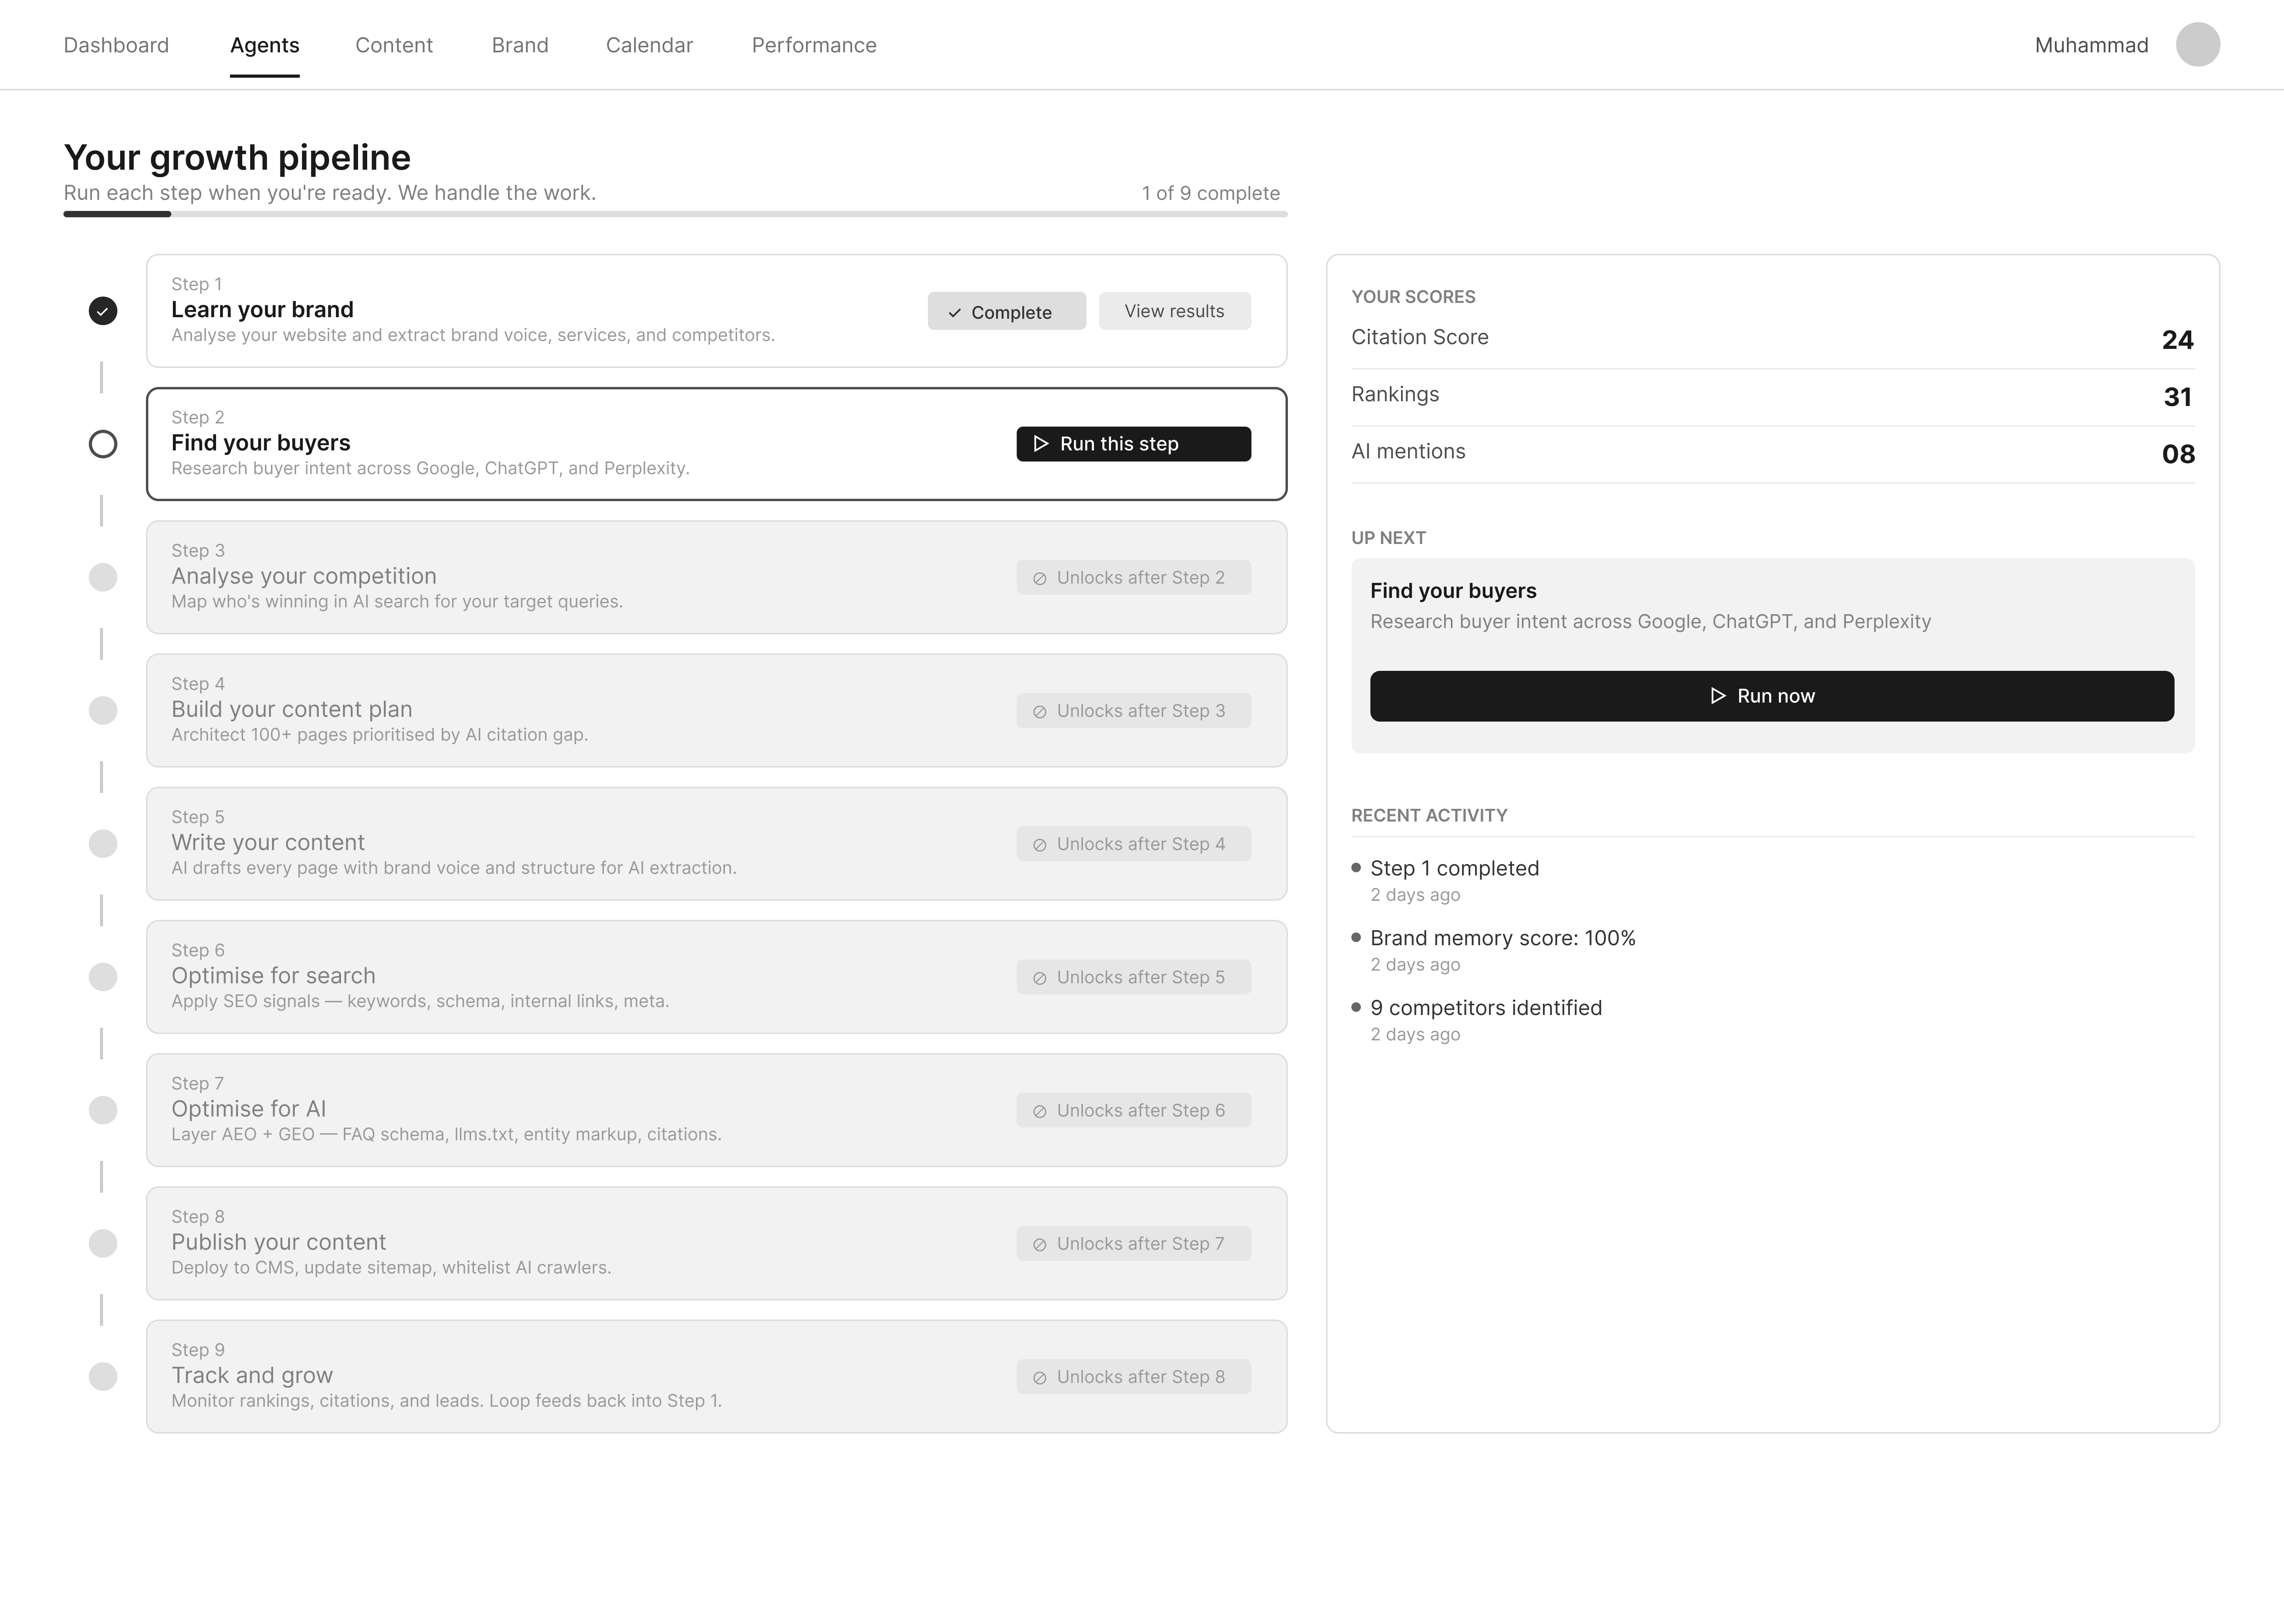Switch to the Content tab

(x=394, y=45)
